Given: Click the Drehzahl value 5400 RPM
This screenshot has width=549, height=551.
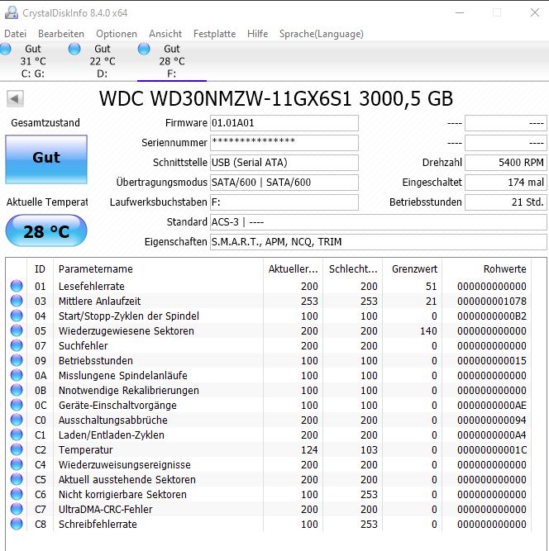Looking at the screenshot, I should click(x=506, y=163).
